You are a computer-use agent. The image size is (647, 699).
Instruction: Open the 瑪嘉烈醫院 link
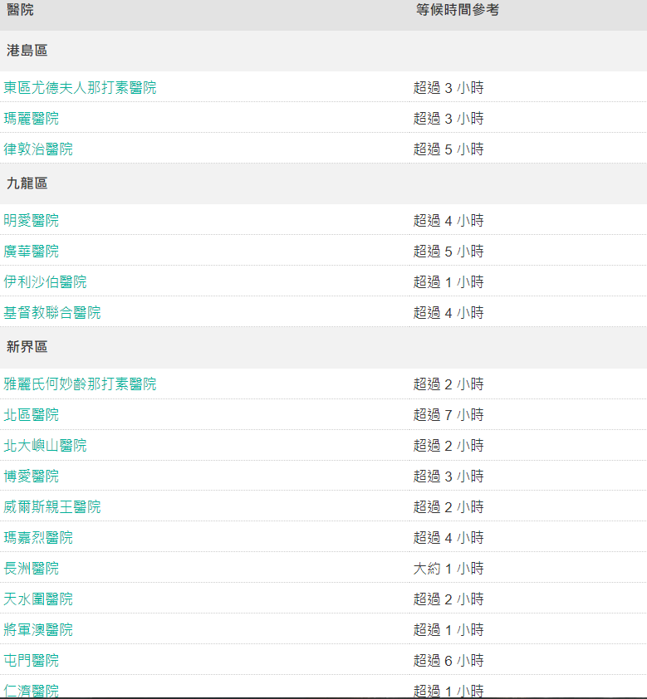click(x=38, y=537)
